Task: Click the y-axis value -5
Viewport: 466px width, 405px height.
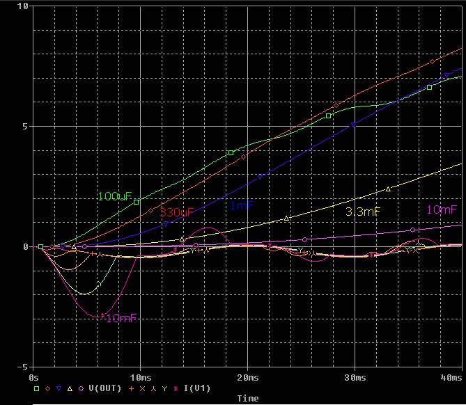Action: tap(22, 367)
